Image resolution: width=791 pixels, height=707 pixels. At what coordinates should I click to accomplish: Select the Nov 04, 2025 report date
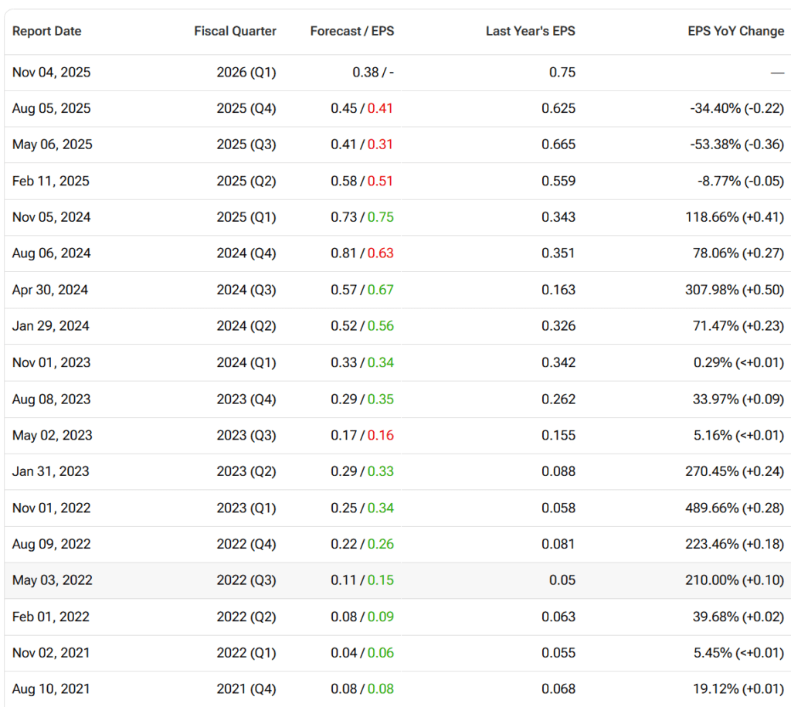pyautogui.click(x=51, y=73)
